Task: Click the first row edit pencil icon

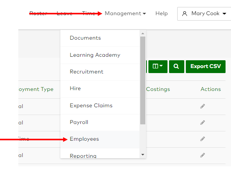Action: coord(203,106)
